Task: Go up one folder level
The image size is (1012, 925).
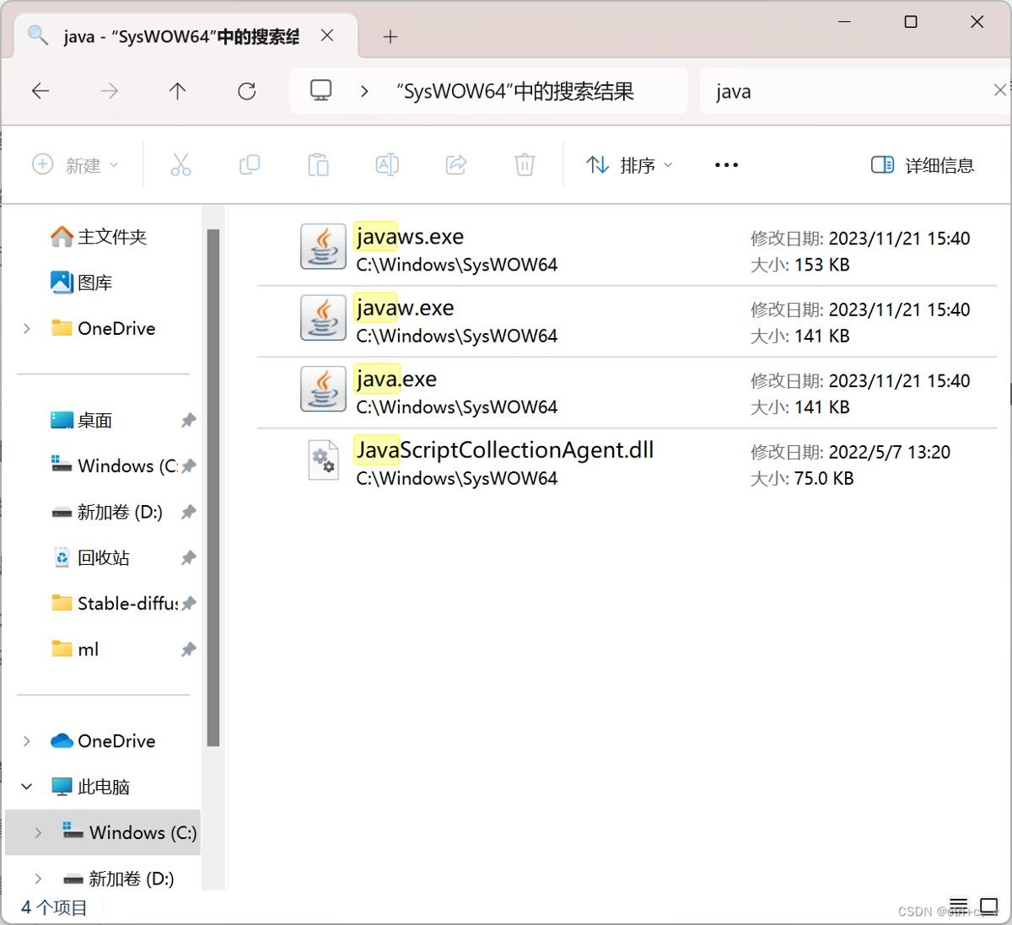Action: coord(177,91)
